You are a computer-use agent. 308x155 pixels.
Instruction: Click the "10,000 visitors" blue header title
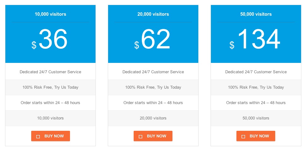pos(50,14)
